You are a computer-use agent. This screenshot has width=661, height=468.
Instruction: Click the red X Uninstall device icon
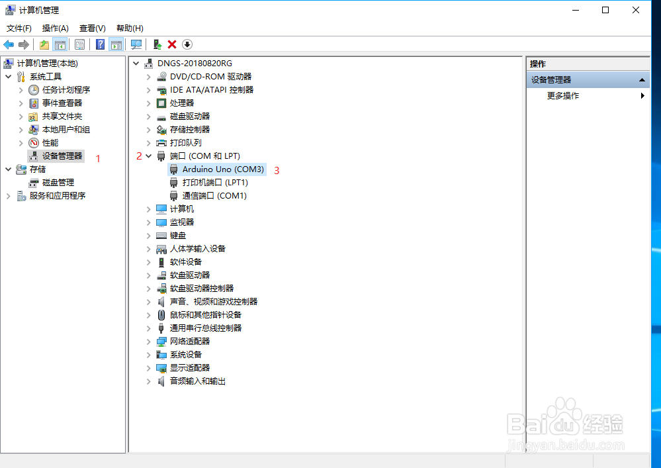[x=171, y=44]
